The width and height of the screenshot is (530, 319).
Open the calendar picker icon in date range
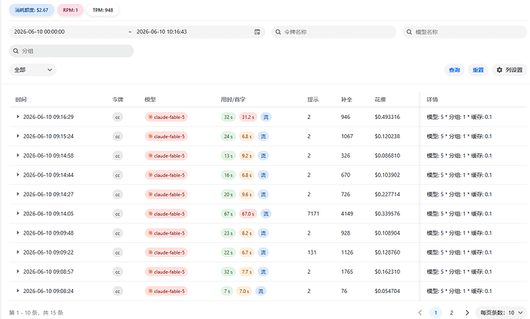point(257,32)
